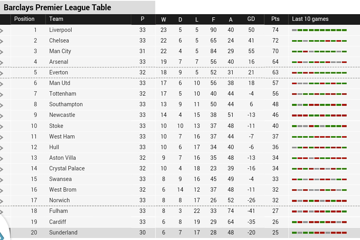Expand the Everton row arrow

tap(2, 73)
